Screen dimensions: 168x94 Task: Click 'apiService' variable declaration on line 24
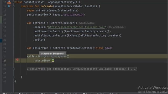click(x=40, y=48)
